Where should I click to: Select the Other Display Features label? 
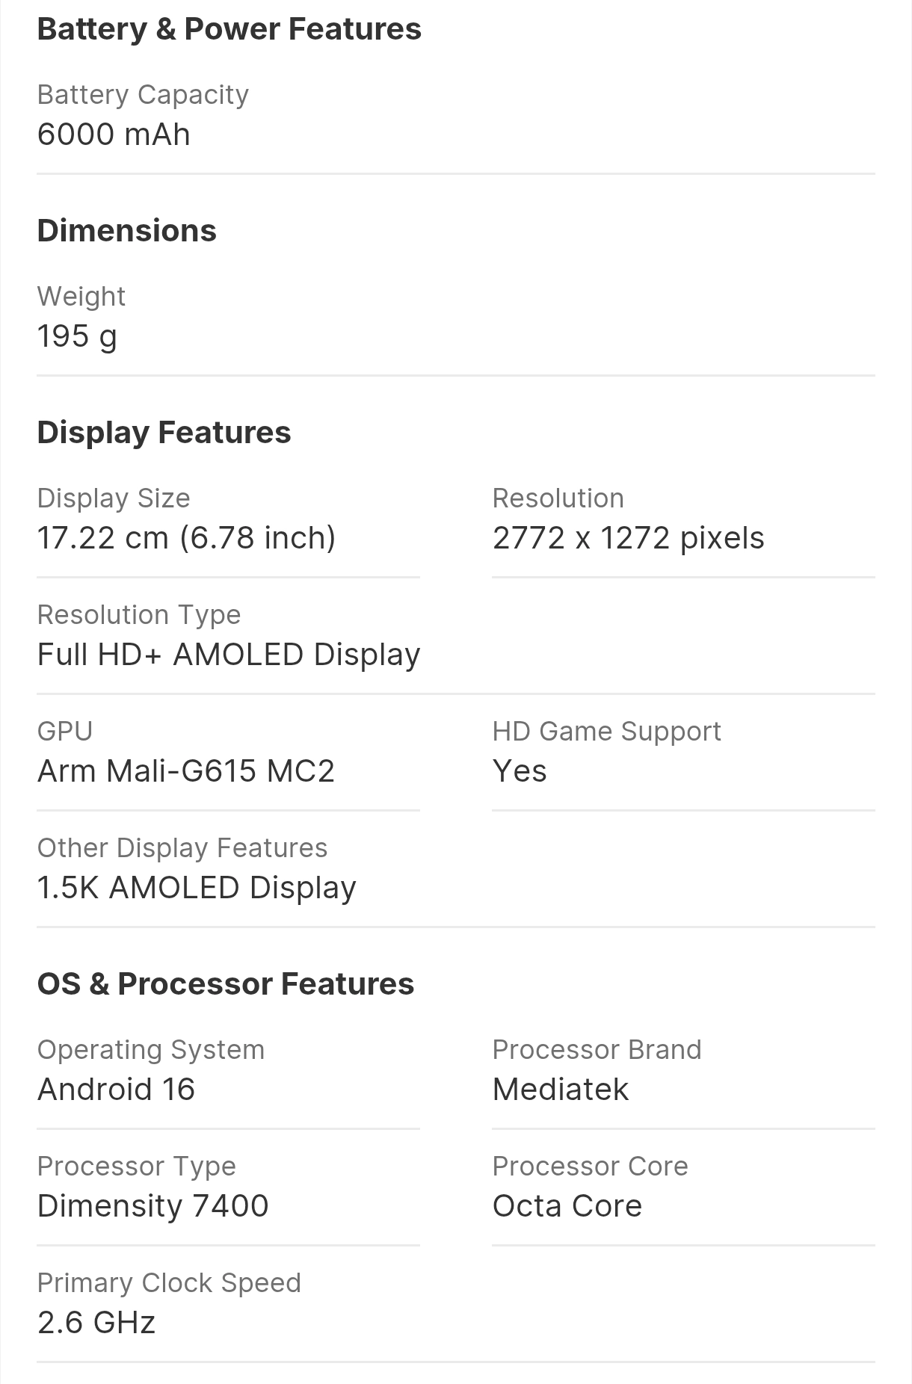coord(182,848)
